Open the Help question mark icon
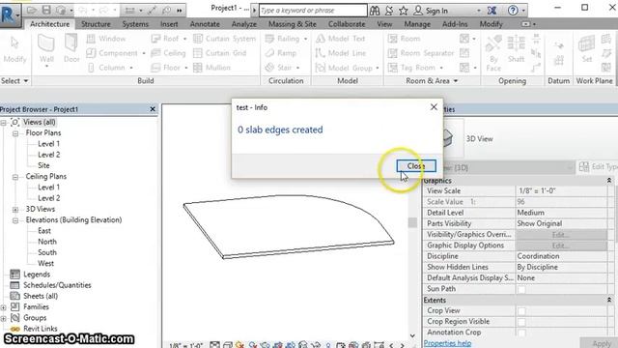The height and width of the screenshot is (348, 618). click(513, 11)
